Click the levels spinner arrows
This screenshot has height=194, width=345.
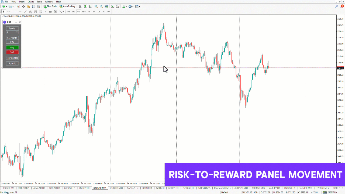[17, 32]
